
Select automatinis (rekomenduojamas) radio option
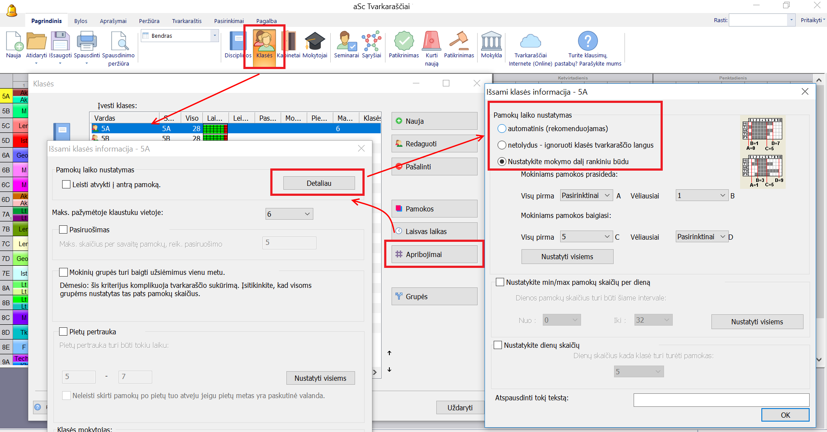point(502,129)
